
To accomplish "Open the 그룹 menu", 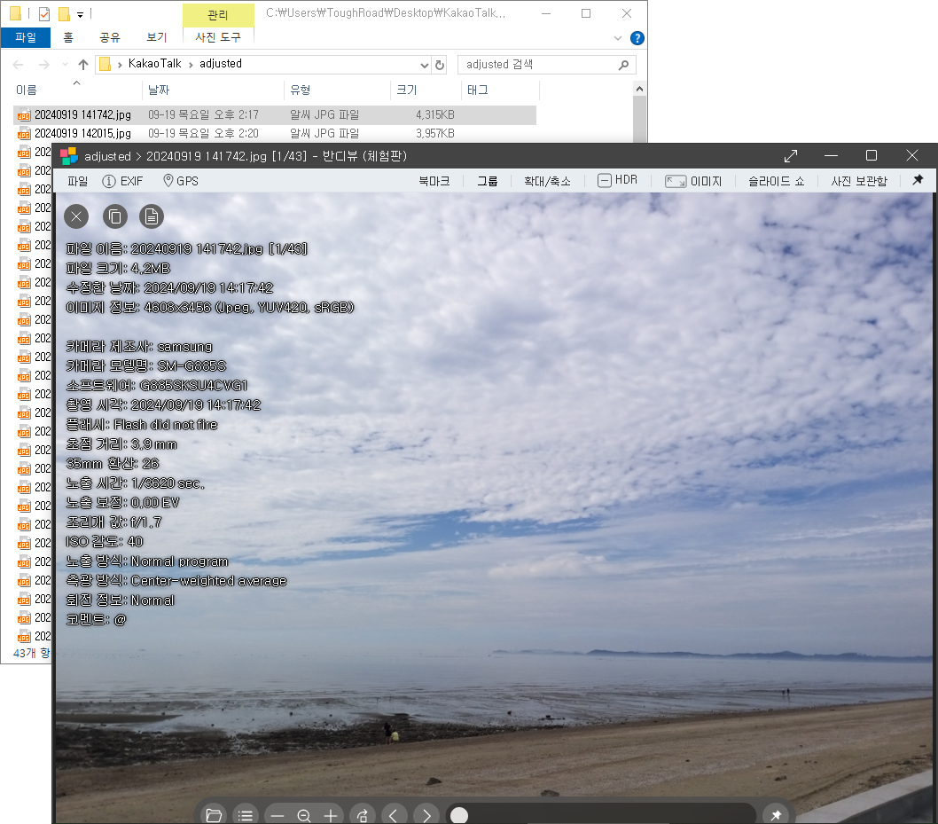I will [x=487, y=181].
